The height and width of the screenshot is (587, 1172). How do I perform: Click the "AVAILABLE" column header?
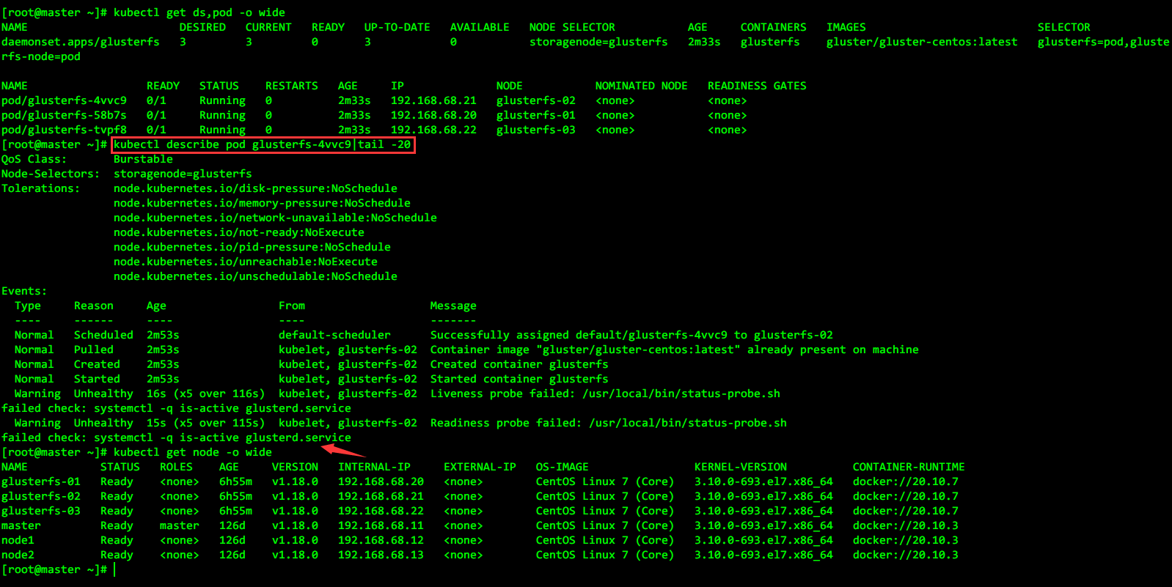tap(480, 27)
